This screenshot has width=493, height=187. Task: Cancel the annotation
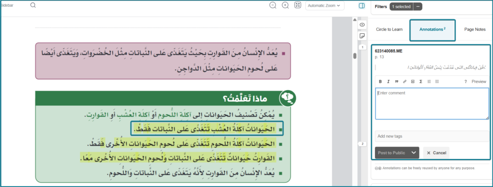[x=436, y=153]
